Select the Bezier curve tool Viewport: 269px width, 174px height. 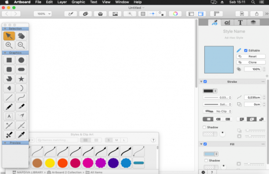tap(21, 98)
